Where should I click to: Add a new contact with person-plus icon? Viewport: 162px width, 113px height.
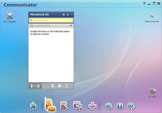[x=53, y=86]
